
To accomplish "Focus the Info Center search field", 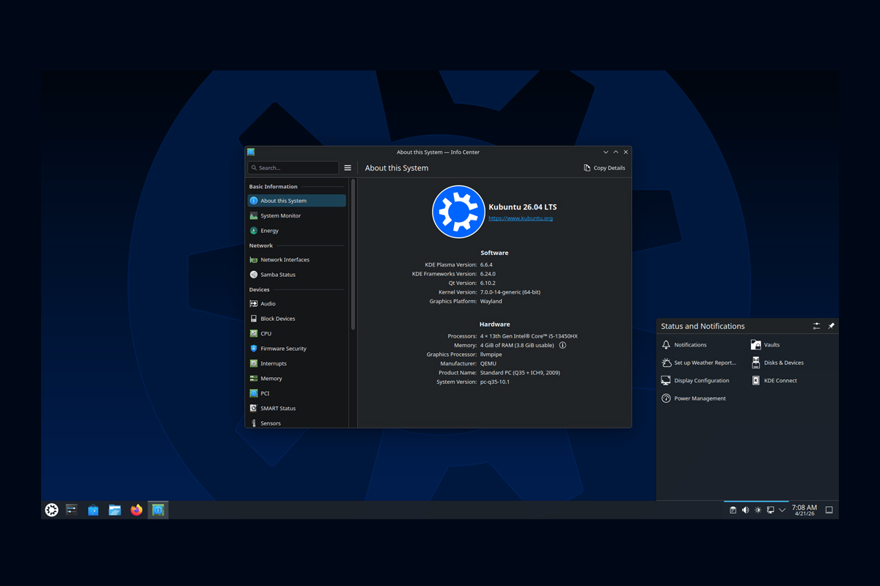I will (293, 168).
